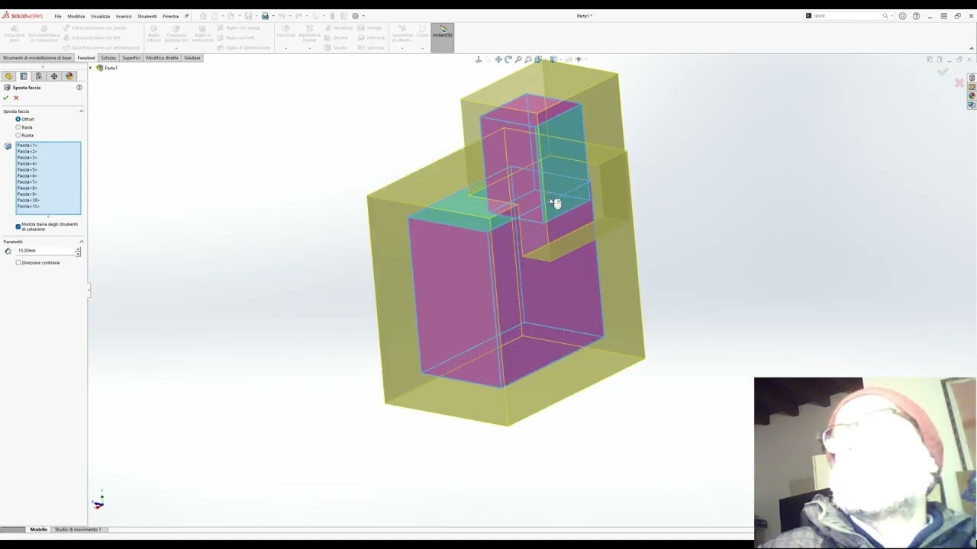Viewport: 977px width, 549px height.
Task: Select the Funzioni tab
Action: click(86, 58)
